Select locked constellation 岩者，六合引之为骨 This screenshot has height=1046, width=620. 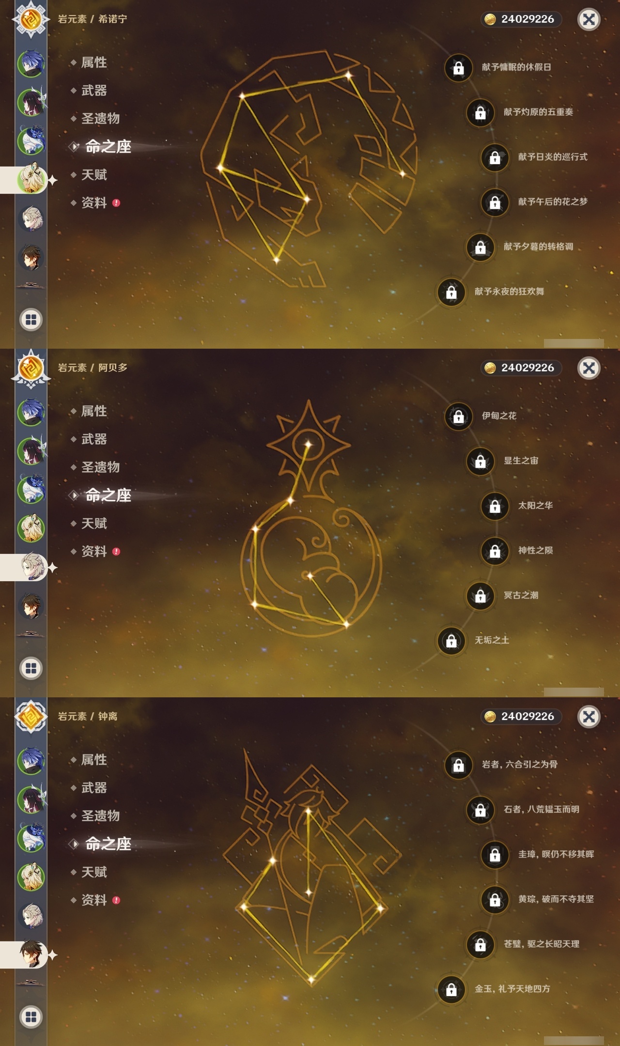point(458,765)
